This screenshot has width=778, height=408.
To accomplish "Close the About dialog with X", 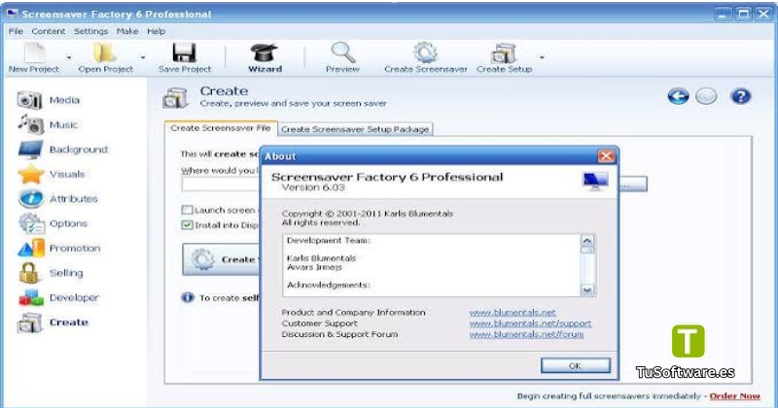I will [606, 156].
